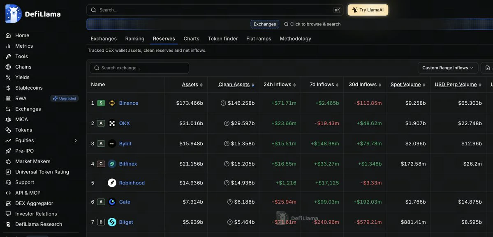Open the OKX exchange link
Viewport: 493px width, 237px height.
pos(124,123)
